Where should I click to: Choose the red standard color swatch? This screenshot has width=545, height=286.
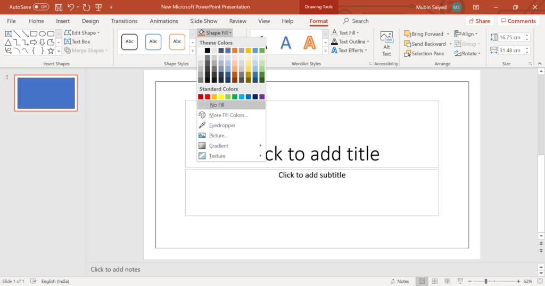click(x=208, y=97)
